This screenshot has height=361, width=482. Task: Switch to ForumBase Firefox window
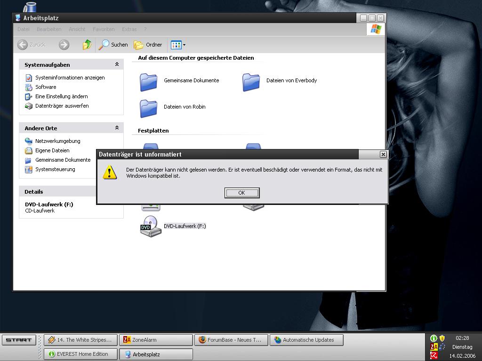231,340
